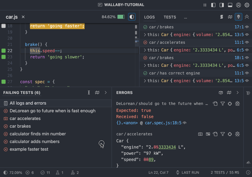
Task: Click the 72.09% coverage status item
Action: click(x=13, y=173)
